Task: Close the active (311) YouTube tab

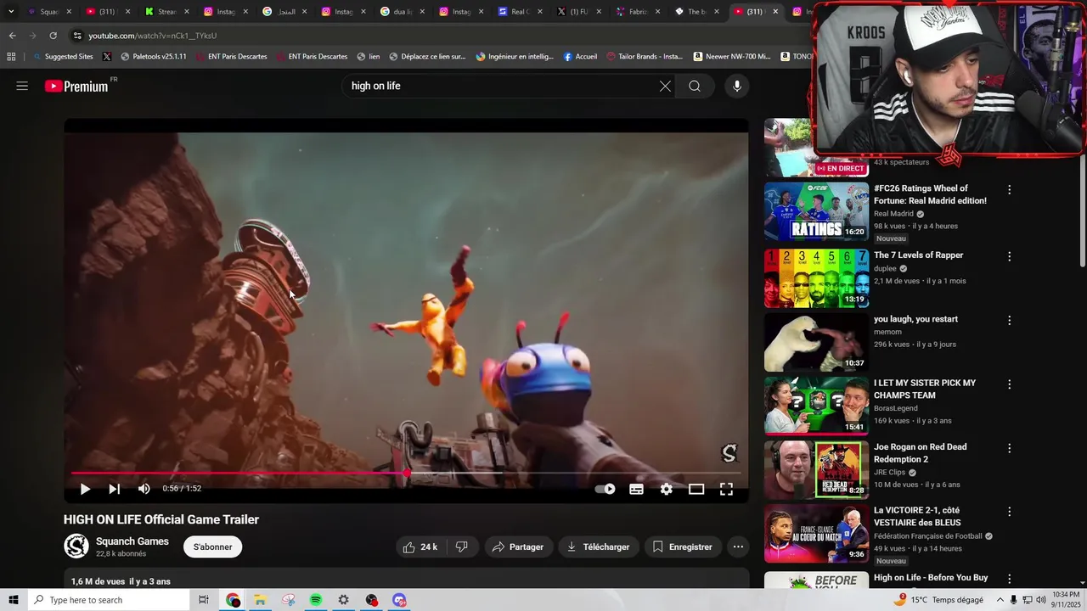Action: click(774, 12)
